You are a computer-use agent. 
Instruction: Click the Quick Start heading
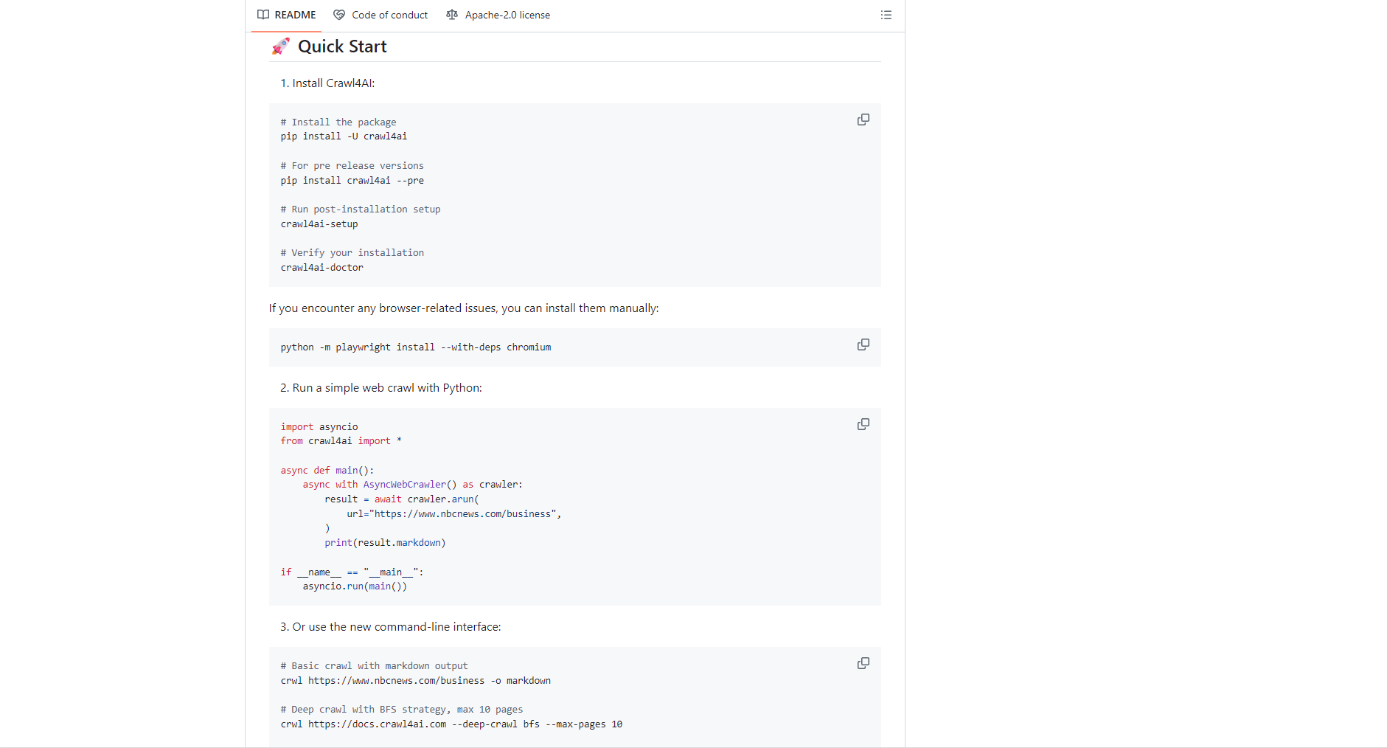(342, 46)
